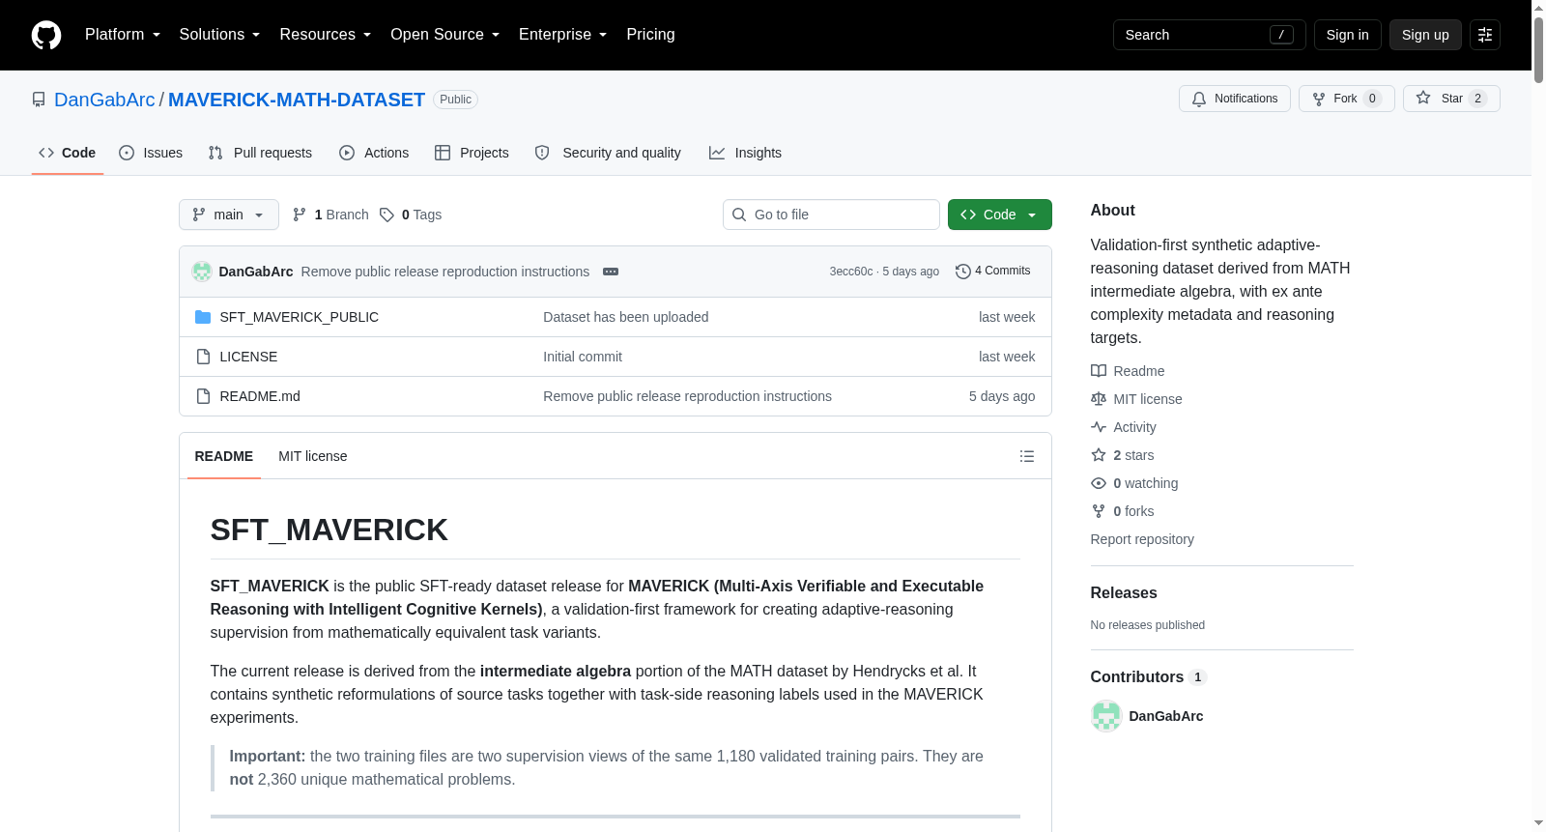
Task: View the 4 Commits history
Action: coord(993,272)
